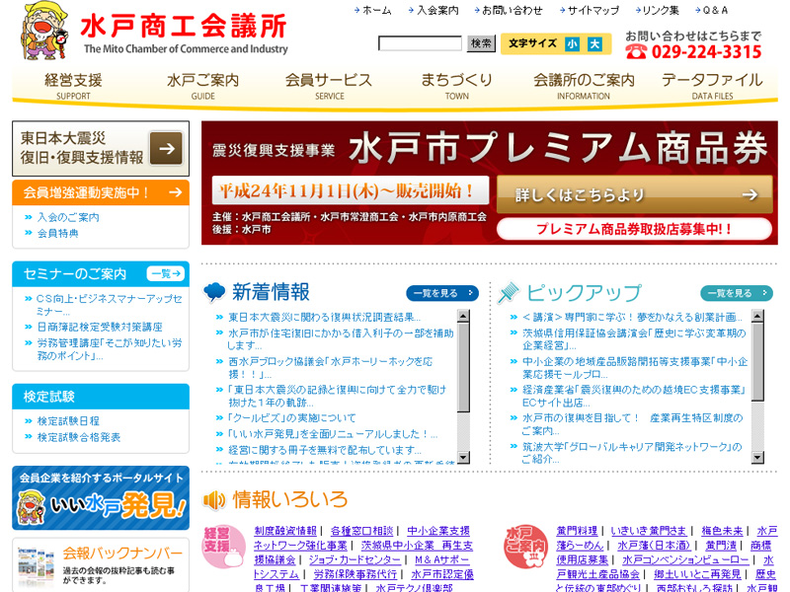Open 会員サービス SERVICE menu

coord(329,86)
